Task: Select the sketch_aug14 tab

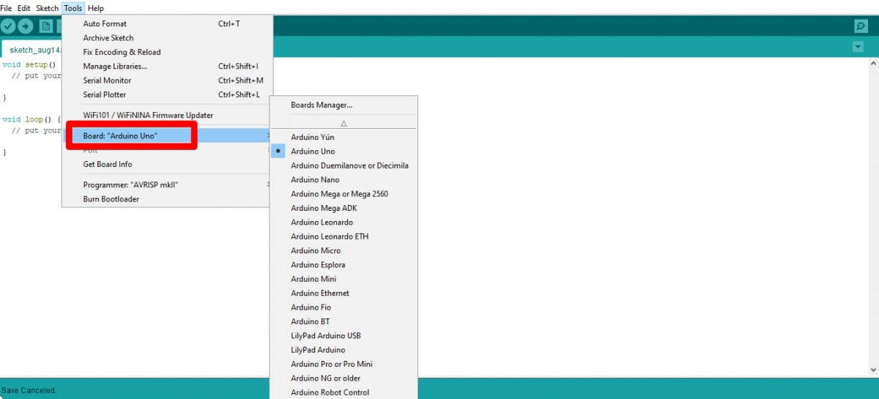Action: click(x=33, y=51)
